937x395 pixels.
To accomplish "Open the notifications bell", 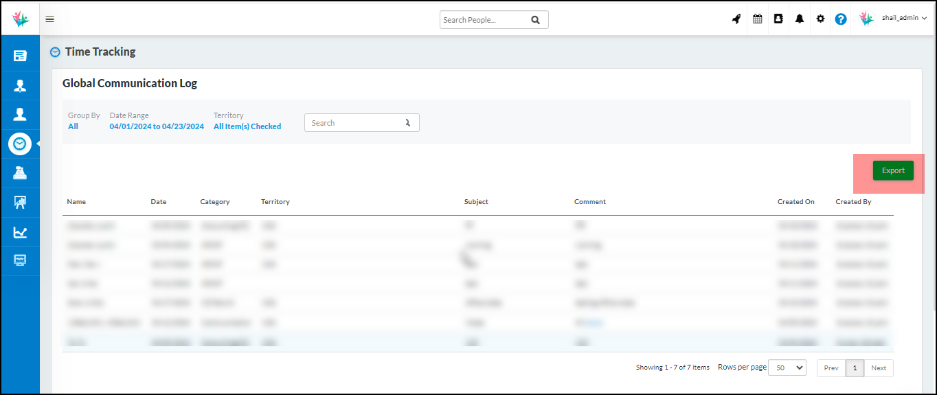I will (799, 19).
